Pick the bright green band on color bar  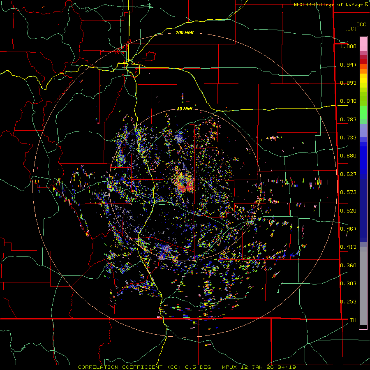pyautogui.click(x=363, y=112)
